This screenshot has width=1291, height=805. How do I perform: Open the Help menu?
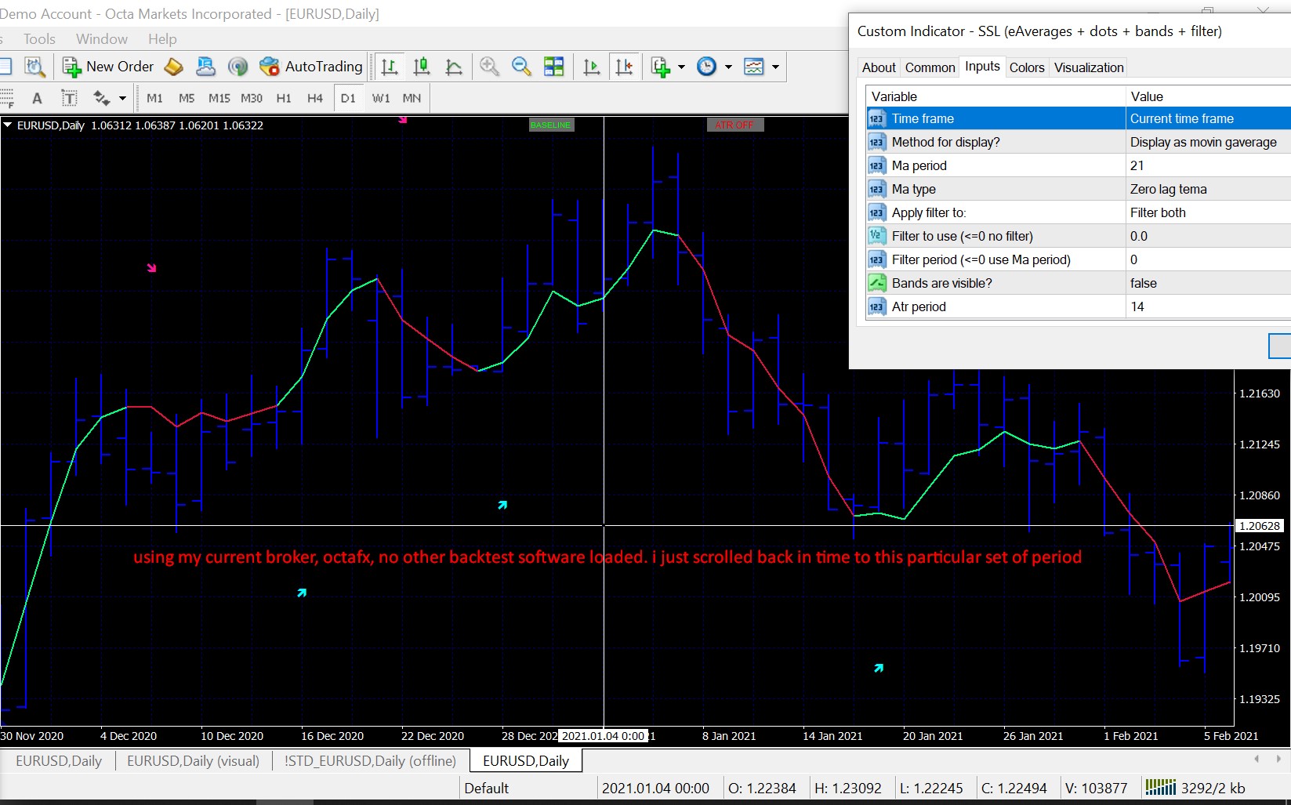162,39
